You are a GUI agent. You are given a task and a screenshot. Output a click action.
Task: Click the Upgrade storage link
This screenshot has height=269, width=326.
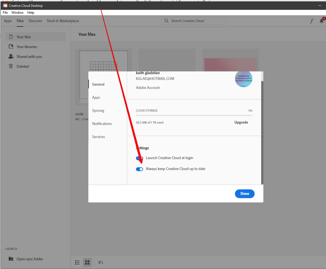(x=241, y=122)
